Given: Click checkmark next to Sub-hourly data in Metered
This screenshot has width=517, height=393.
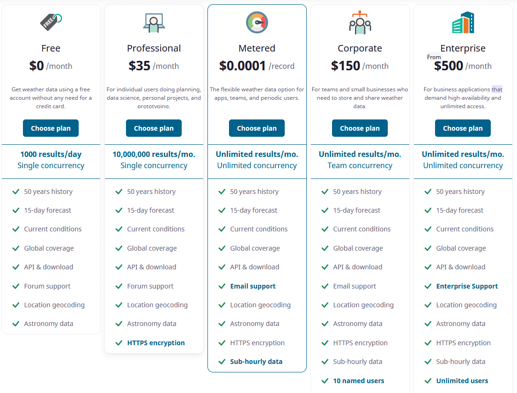Looking at the screenshot, I should click(x=222, y=362).
